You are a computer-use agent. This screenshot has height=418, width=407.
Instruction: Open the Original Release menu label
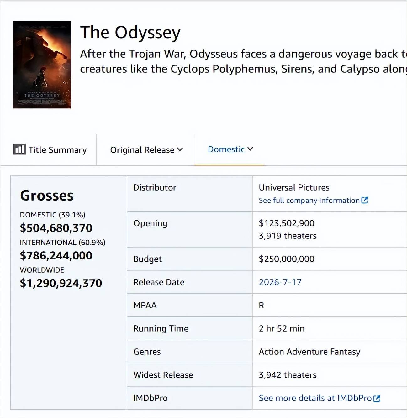click(142, 150)
